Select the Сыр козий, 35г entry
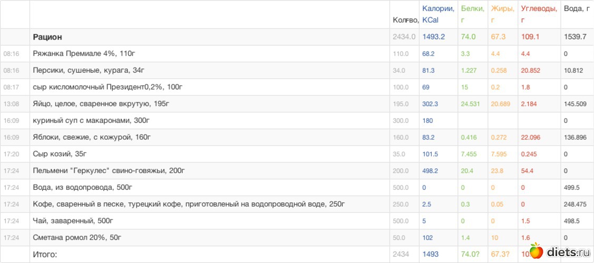This screenshot has width=594, height=263. click(x=60, y=154)
